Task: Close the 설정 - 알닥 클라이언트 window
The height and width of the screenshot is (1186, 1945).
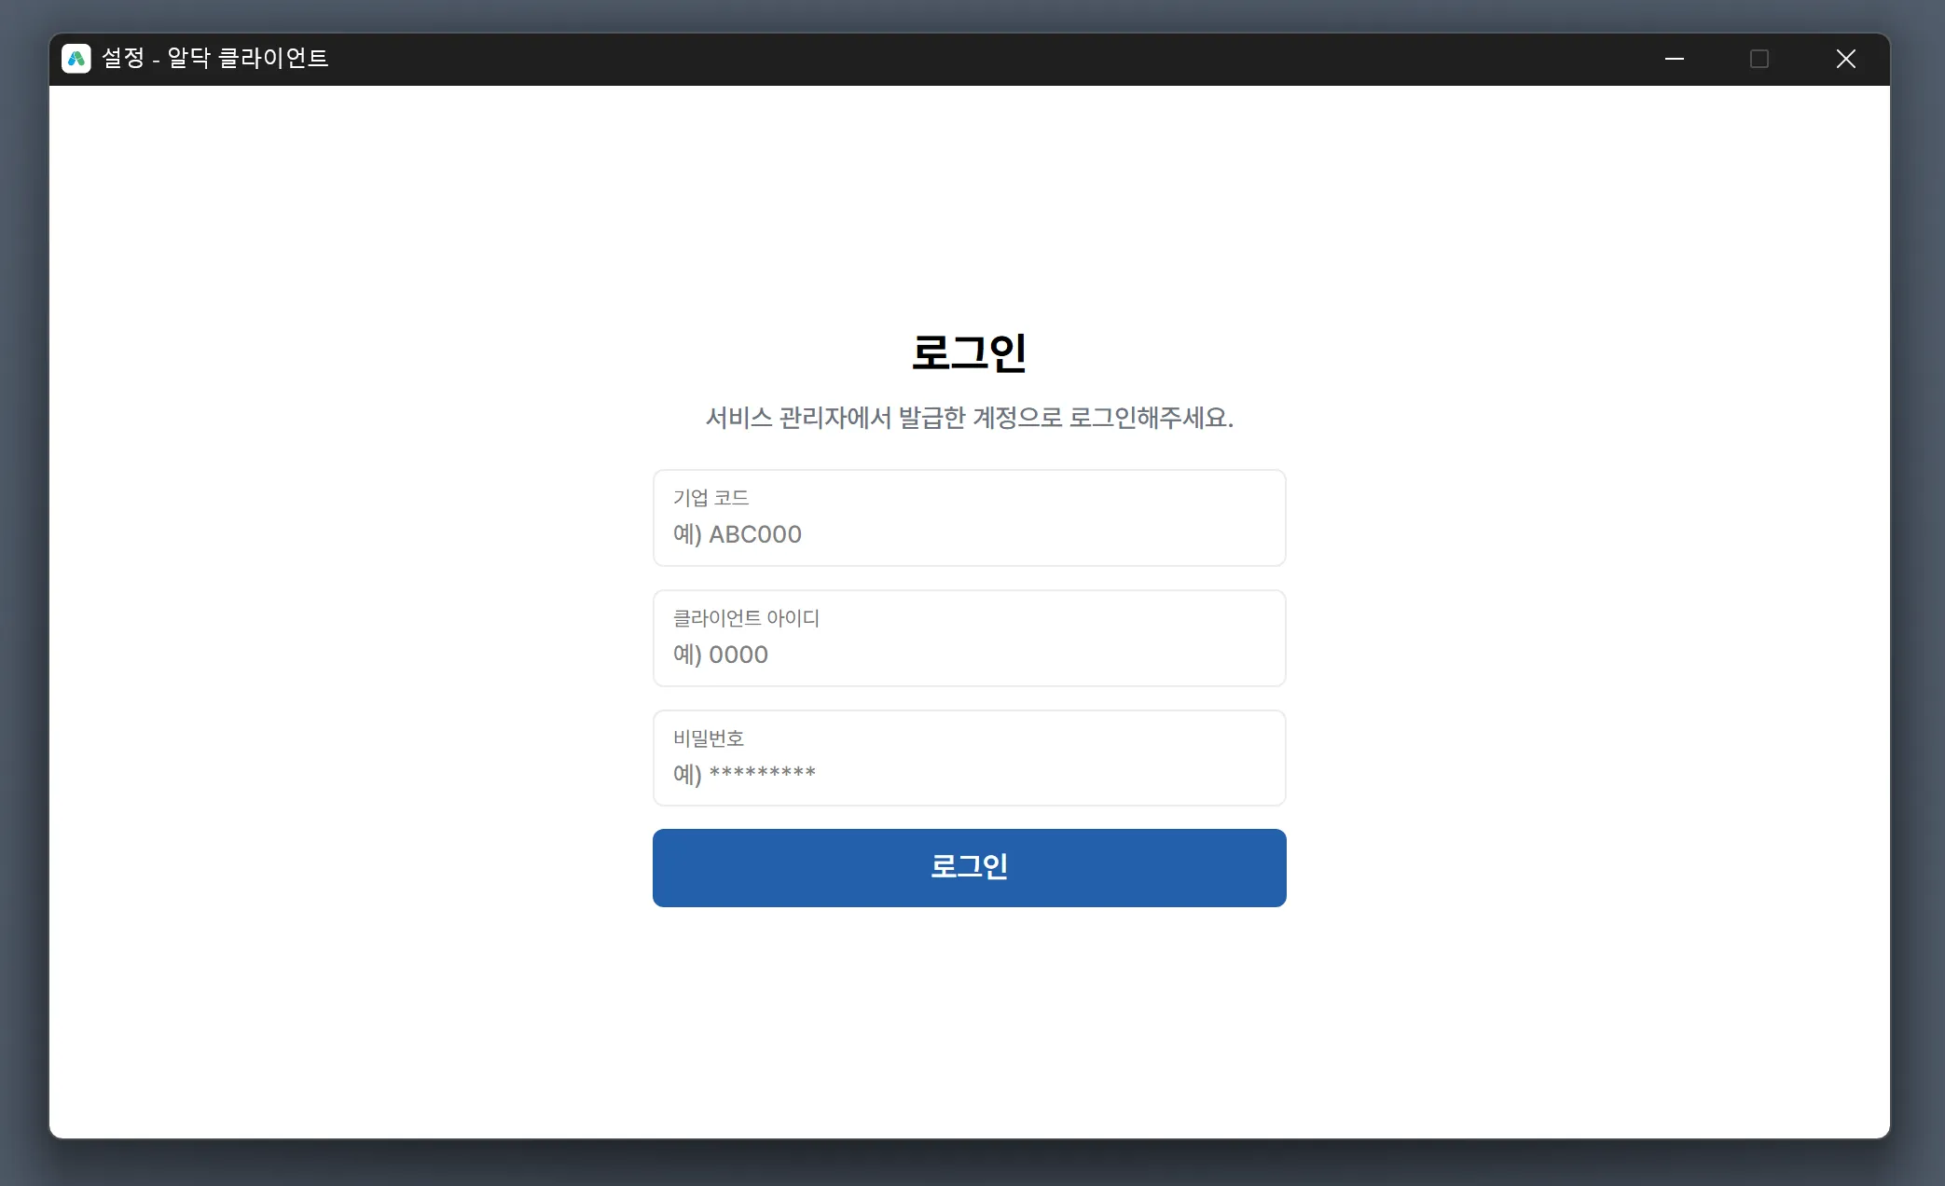Action: point(1845,59)
